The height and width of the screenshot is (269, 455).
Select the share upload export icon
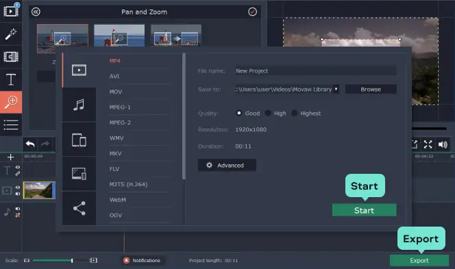click(x=79, y=208)
